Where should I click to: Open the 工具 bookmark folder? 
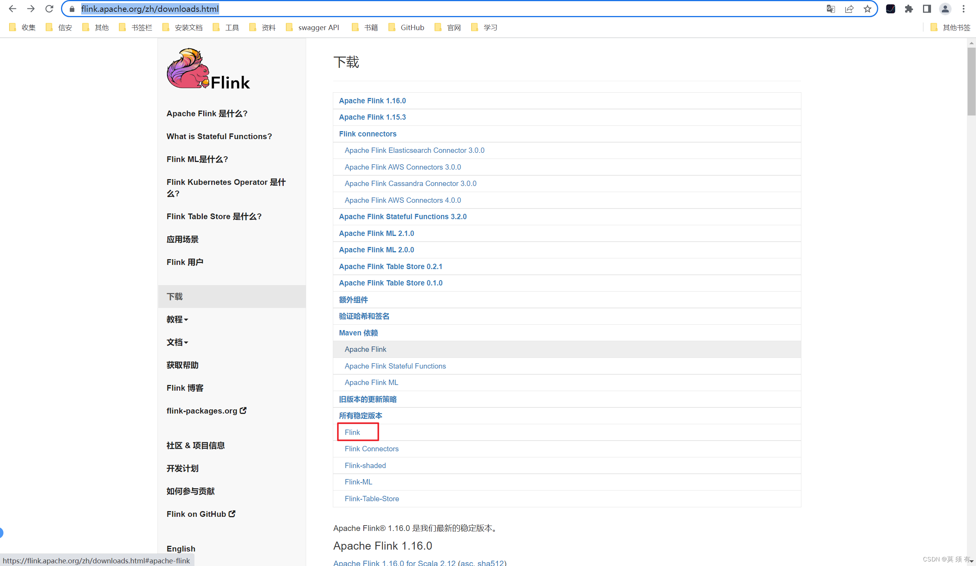click(x=226, y=27)
